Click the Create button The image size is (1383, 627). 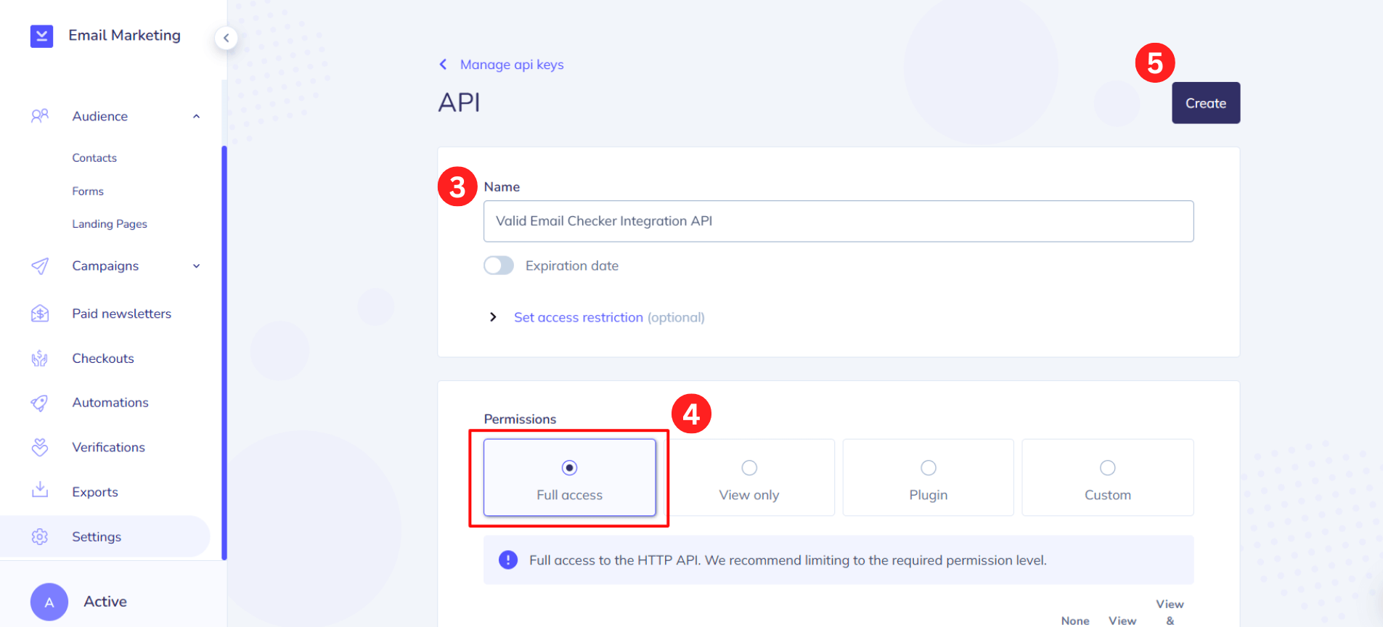point(1205,102)
